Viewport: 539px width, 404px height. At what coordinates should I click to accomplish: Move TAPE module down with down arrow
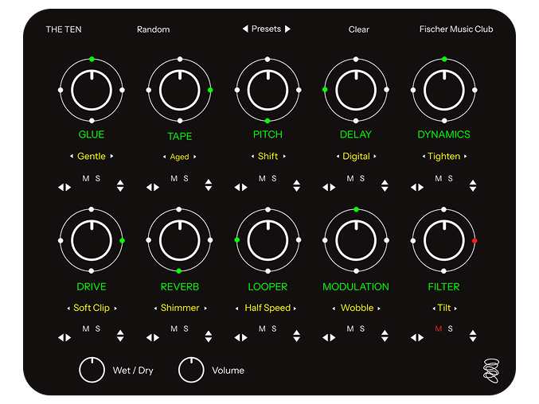[x=209, y=188]
